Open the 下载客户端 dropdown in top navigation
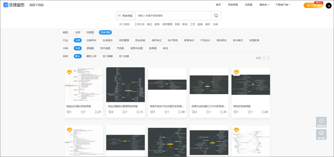This screenshot has width=334, height=157. 283,5
